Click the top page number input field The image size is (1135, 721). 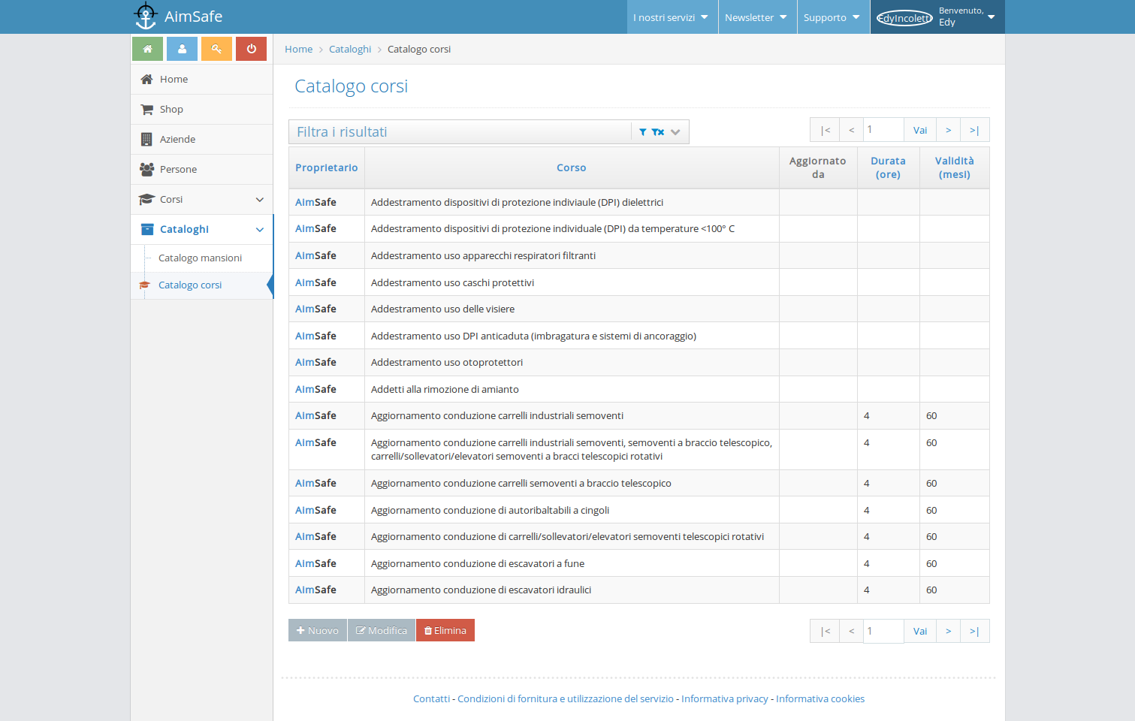[x=883, y=130]
